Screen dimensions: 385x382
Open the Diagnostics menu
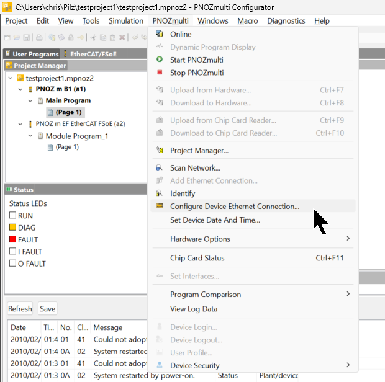286,21
